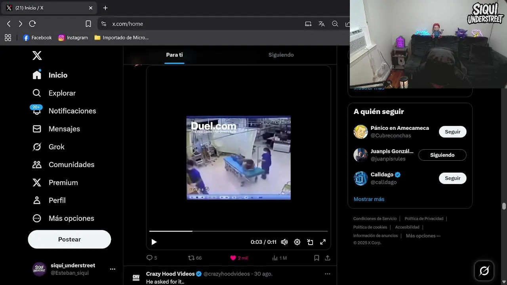Open Calldago profile name
Viewport: 507px width, 285px height.
[382, 175]
